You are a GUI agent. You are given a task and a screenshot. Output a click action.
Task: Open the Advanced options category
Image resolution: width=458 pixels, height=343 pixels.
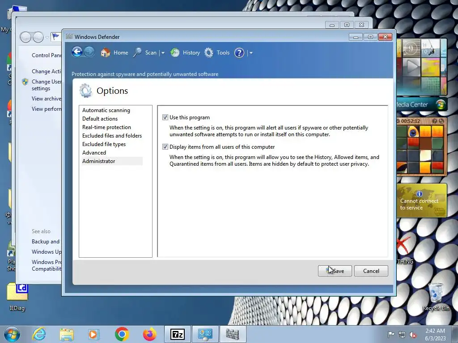point(94,153)
